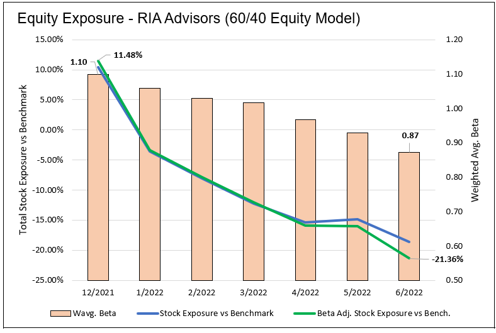Click the 0.87 data label

pos(410,135)
